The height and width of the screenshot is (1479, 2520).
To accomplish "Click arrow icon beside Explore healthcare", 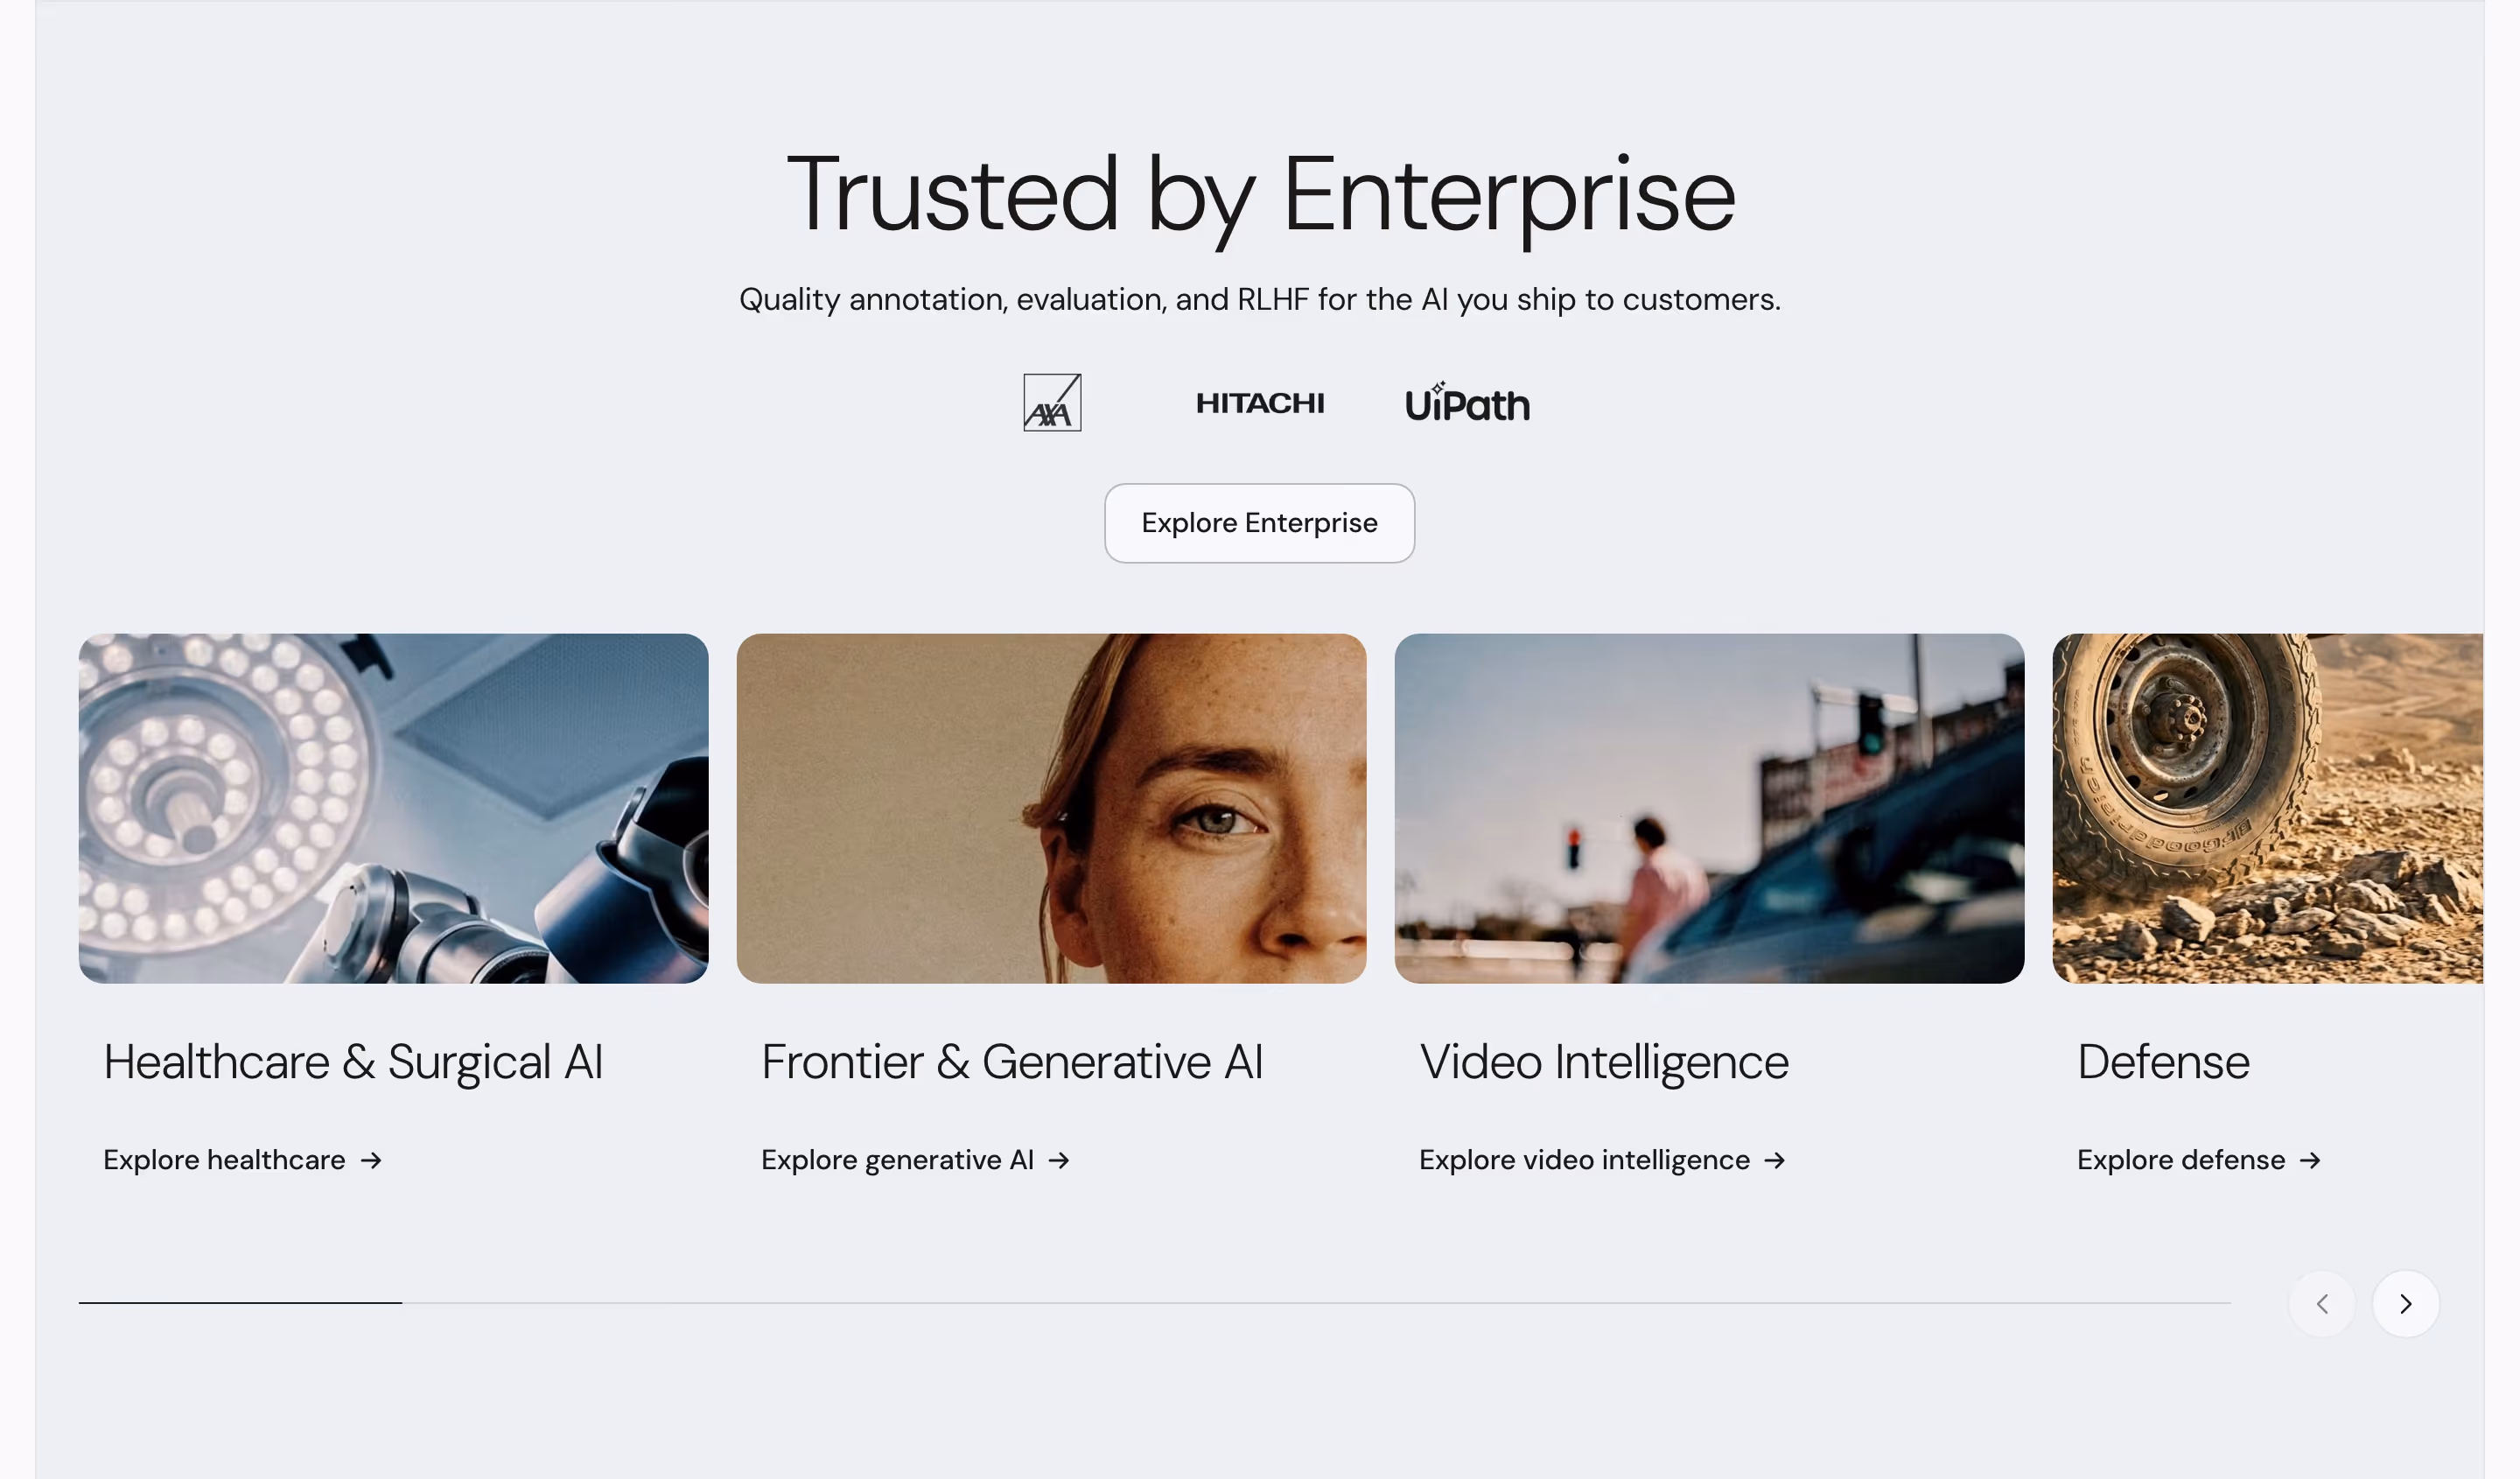I will 371,1160.
